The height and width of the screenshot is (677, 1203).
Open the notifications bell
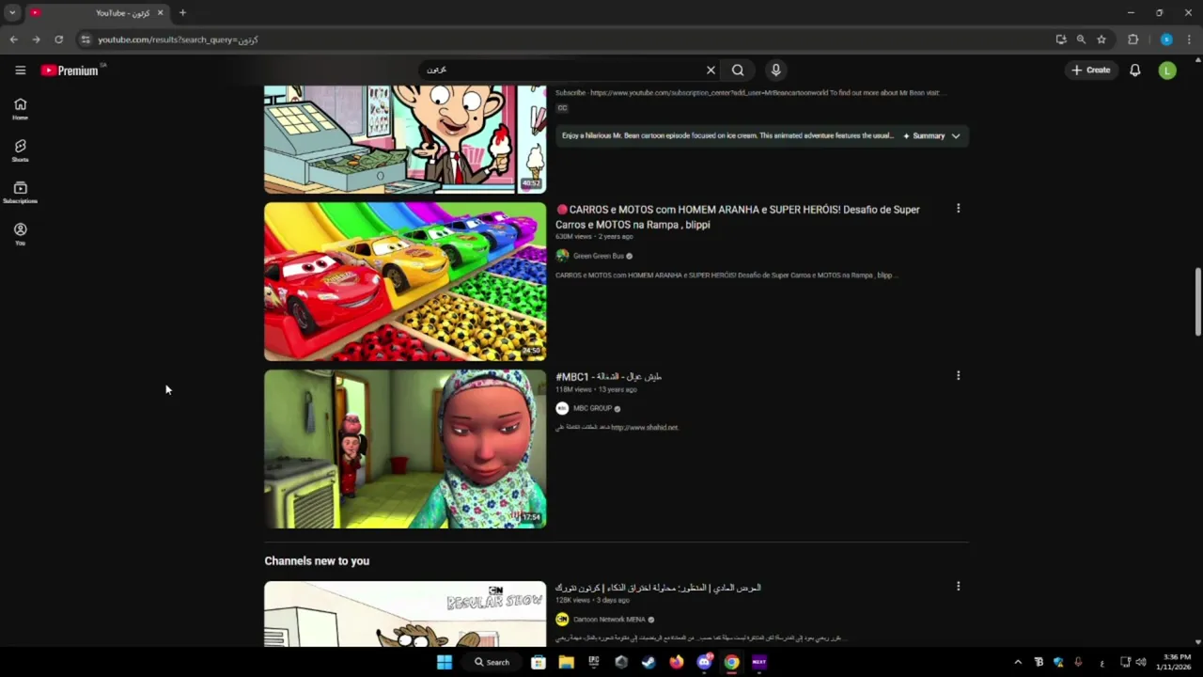tap(1135, 70)
